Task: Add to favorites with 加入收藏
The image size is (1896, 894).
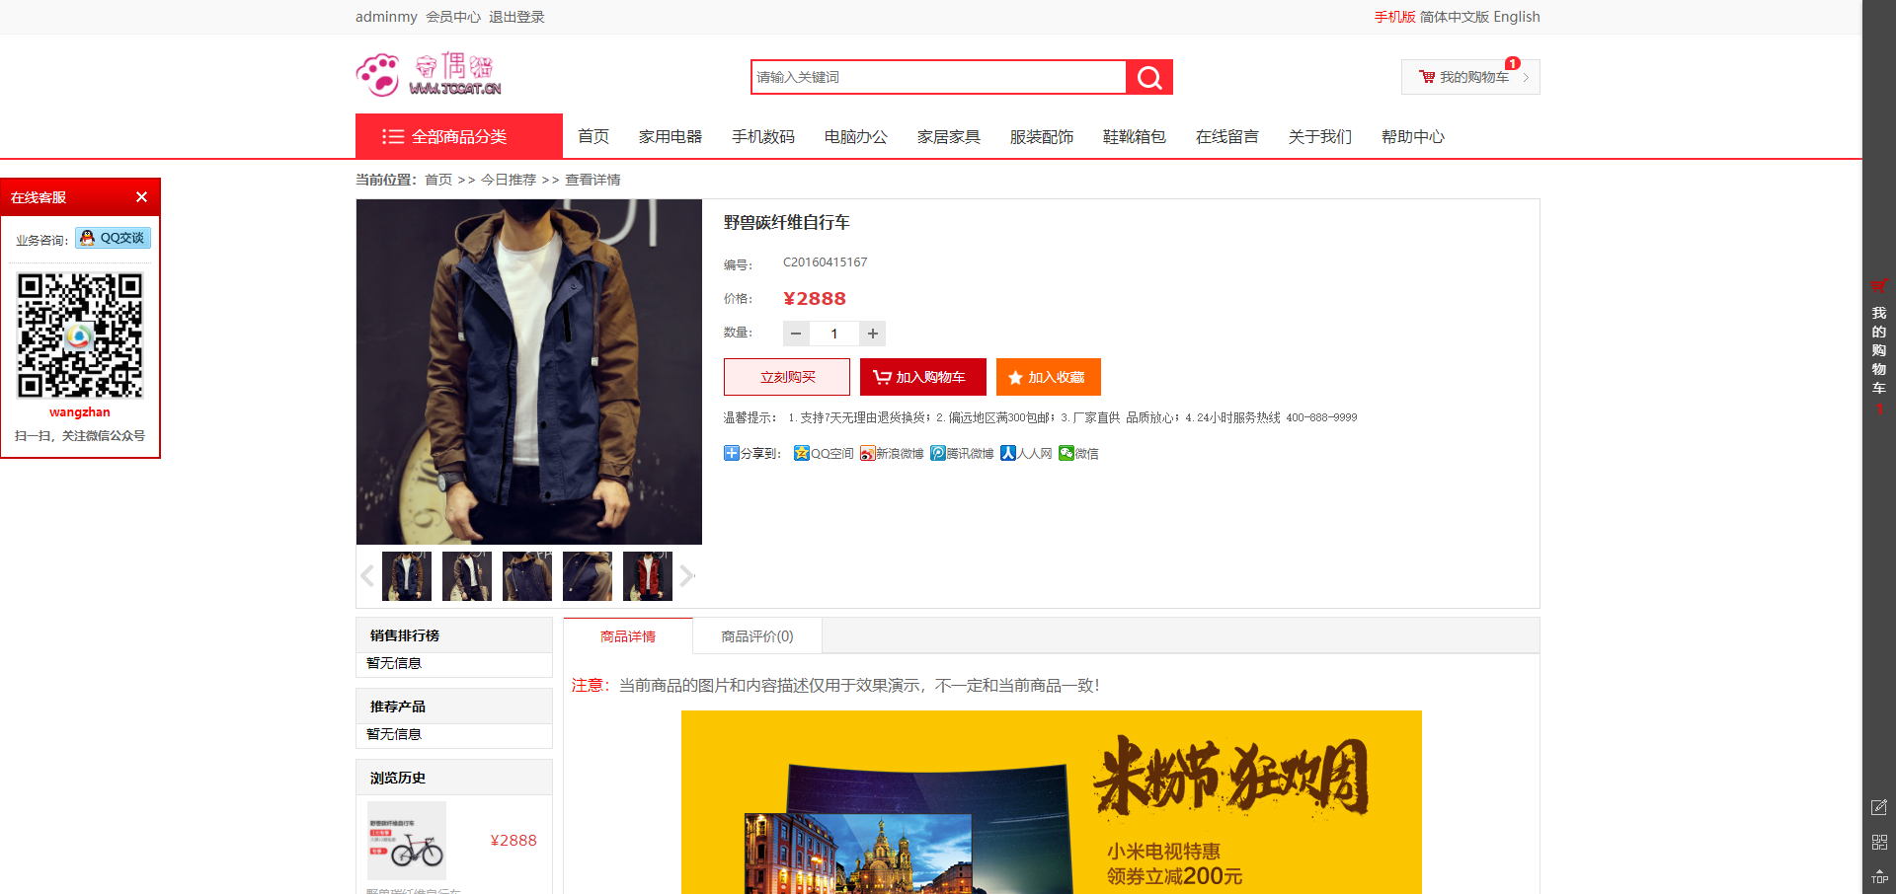Action: [x=1049, y=377]
